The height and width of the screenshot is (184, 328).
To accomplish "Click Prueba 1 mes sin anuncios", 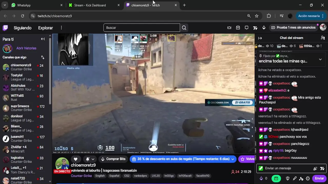I will click(x=293, y=28).
